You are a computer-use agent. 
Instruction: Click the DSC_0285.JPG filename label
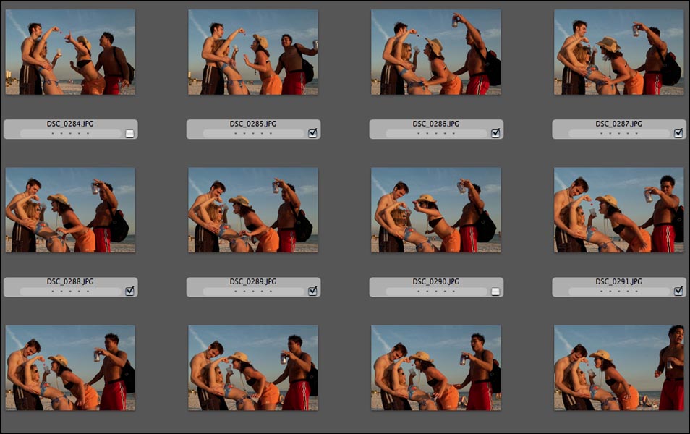[253, 124]
